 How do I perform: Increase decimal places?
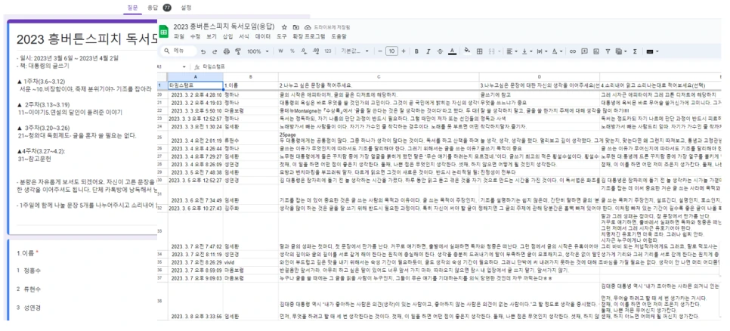pyautogui.click(x=316, y=51)
